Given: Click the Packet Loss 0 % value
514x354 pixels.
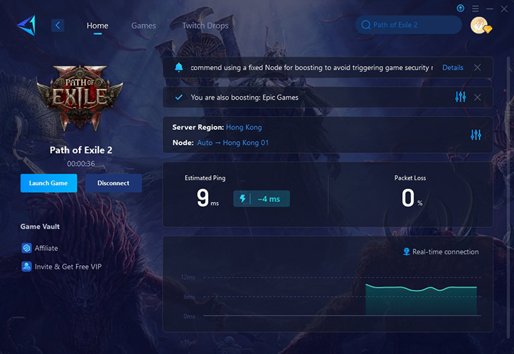Looking at the screenshot, I should pos(412,199).
